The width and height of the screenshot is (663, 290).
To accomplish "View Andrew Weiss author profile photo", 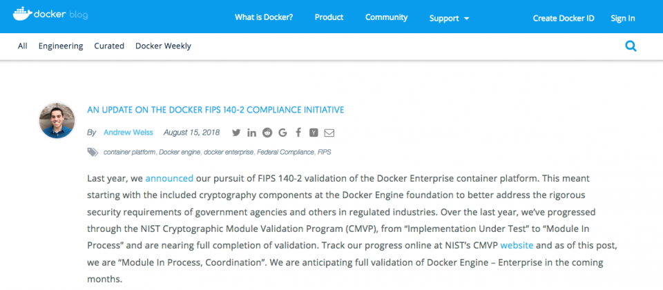I will coord(57,120).
